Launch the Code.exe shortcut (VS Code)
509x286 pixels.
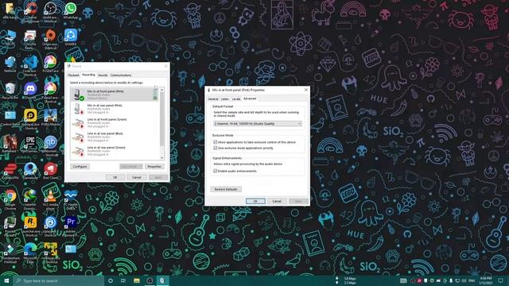click(x=30, y=65)
